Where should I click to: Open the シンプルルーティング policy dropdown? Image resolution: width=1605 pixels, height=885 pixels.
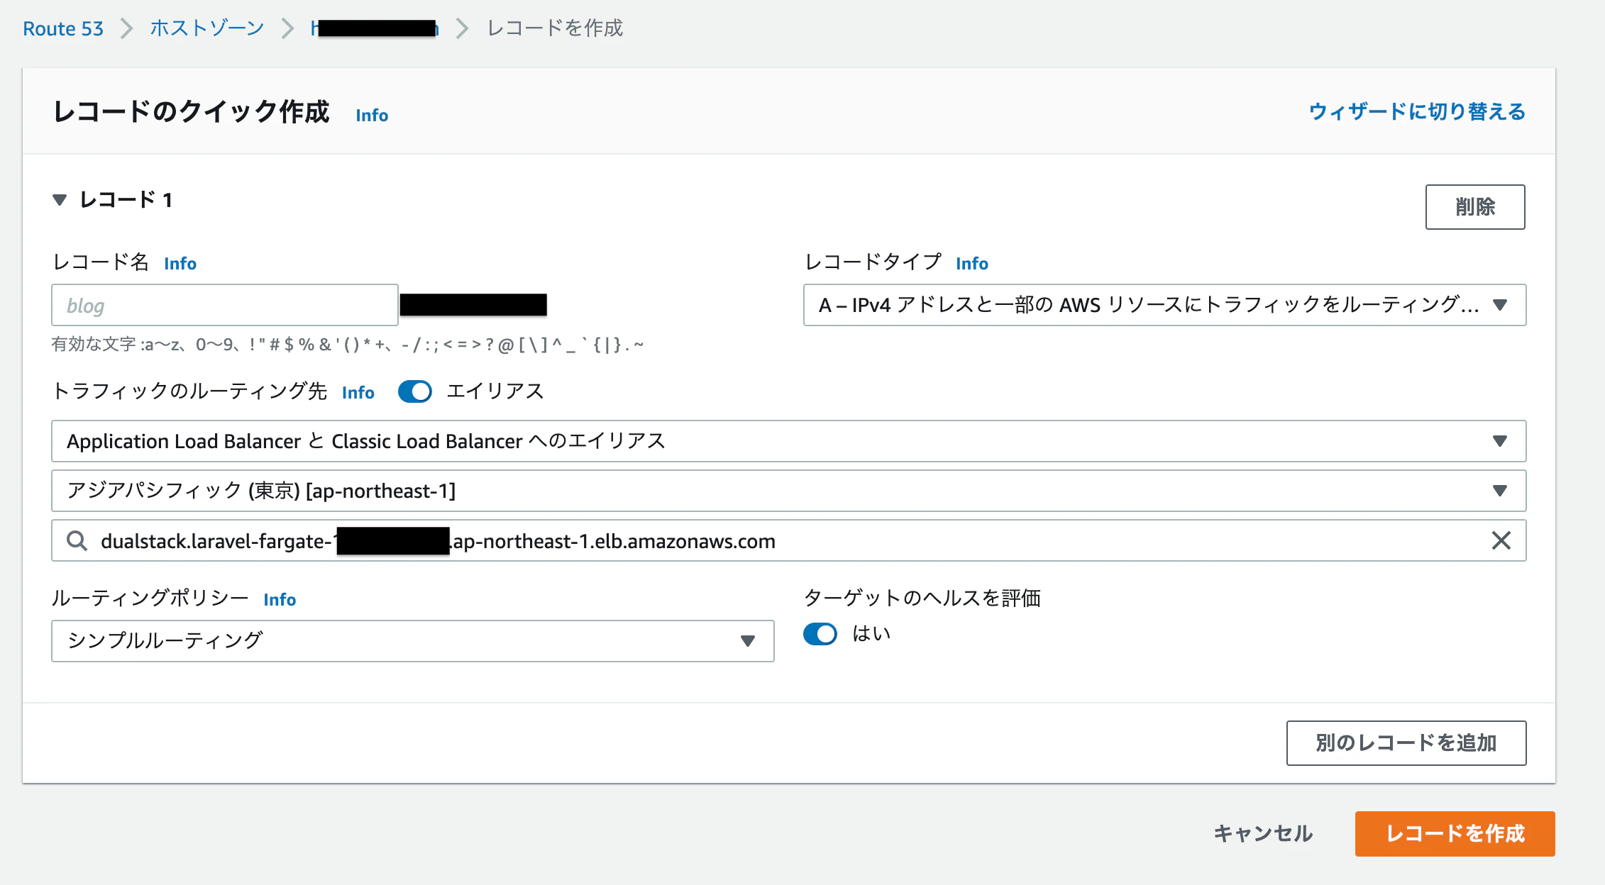412,641
